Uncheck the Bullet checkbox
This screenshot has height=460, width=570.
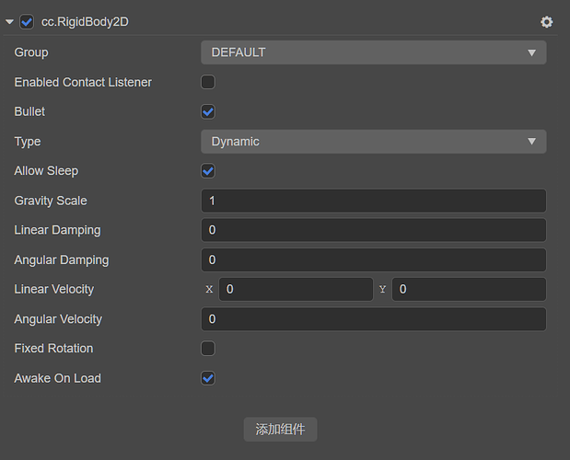(x=208, y=111)
